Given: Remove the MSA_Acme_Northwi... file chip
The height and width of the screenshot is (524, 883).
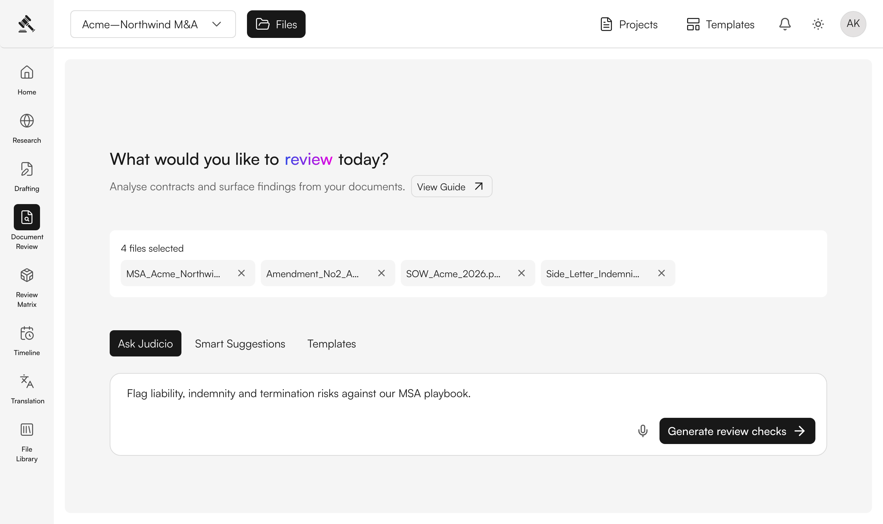Looking at the screenshot, I should [241, 273].
